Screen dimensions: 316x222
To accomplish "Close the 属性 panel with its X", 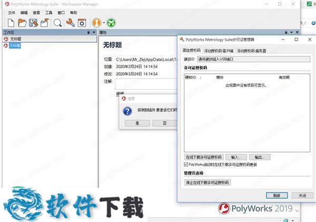I will pyautogui.click(x=297, y=32).
